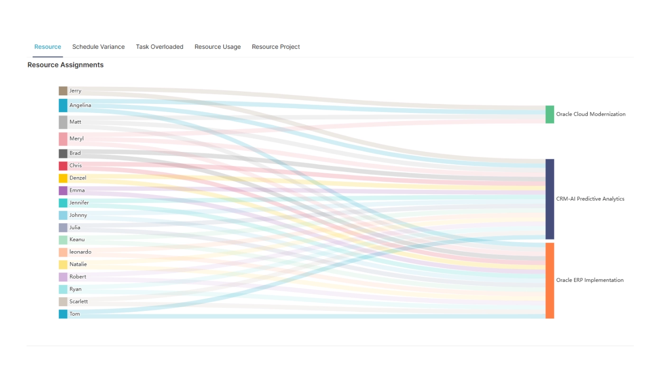Select Natalie's pale yellow node block
The width and height of the screenshot is (660, 384).
(x=63, y=264)
